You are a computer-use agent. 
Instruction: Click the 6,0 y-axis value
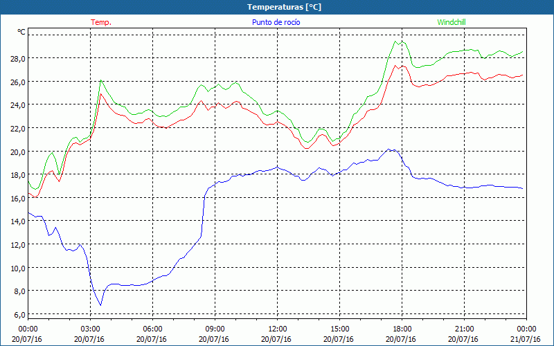tap(19, 315)
